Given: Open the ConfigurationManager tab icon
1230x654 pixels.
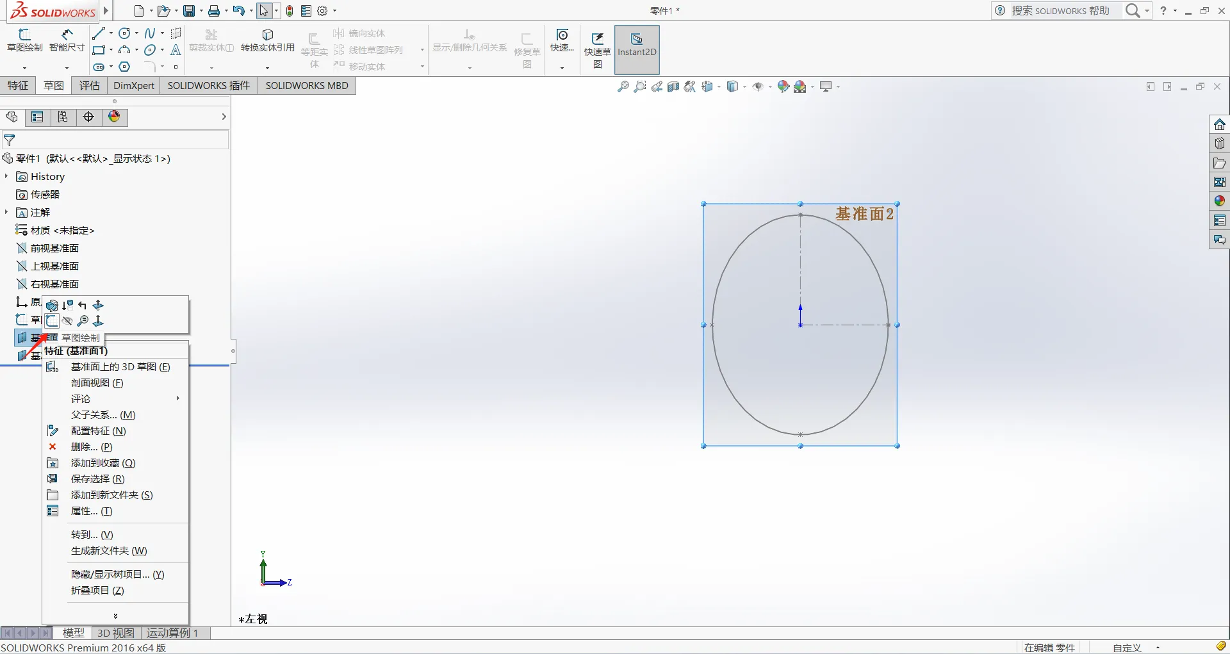Looking at the screenshot, I should click(x=63, y=117).
